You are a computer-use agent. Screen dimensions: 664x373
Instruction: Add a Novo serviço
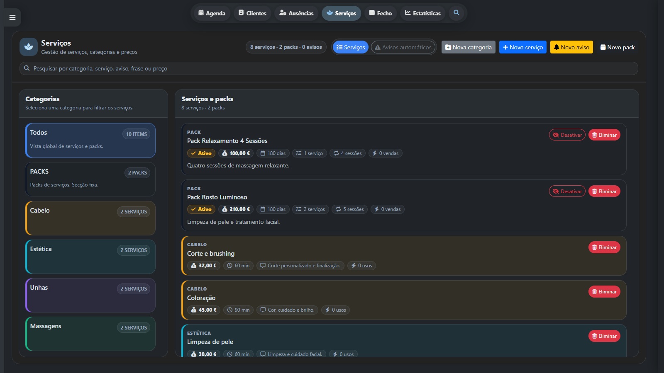click(x=523, y=47)
